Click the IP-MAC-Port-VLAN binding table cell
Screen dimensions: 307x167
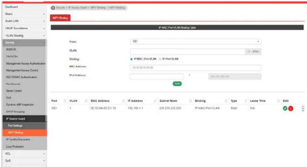(207, 108)
